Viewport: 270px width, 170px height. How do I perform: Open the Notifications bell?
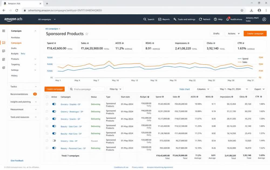tap(228, 19)
